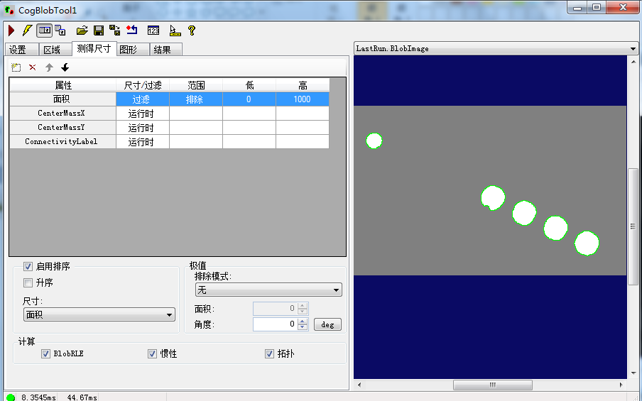642x401 pixels.
Task: Open the 尺寸 sort dropdown showing 面积
Action: [99, 314]
